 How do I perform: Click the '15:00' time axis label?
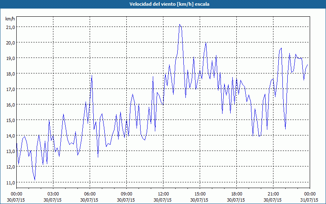(x=200, y=194)
